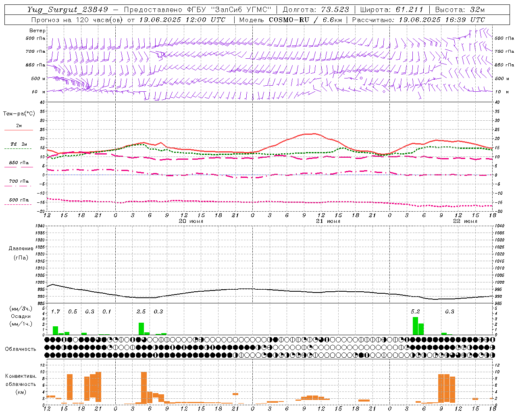516x412 pixels.
Task: Click the (мм/1ч.) precipitation unit label
Action: [x=21, y=324]
